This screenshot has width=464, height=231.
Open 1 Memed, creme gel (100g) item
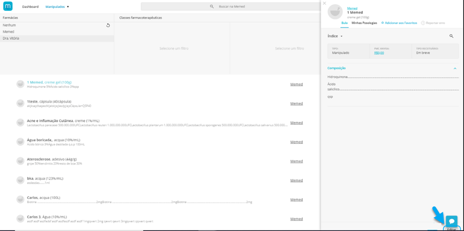coord(49,82)
